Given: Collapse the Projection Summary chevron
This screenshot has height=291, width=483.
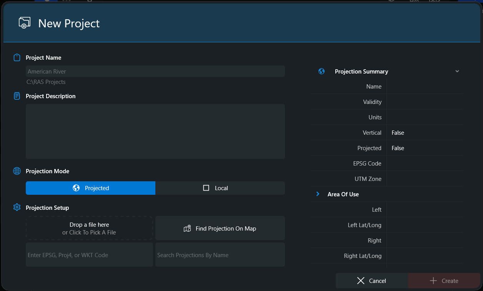Looking at the screenshot, I should pos(457,71).
